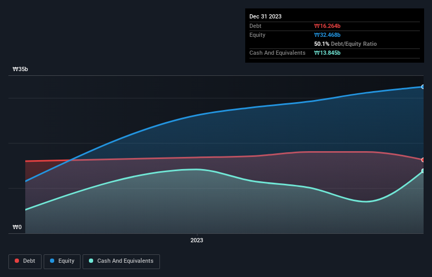This screenshot has width=432, height=277.
Task: Click the 2023 x-axis label
Action: 197,240
